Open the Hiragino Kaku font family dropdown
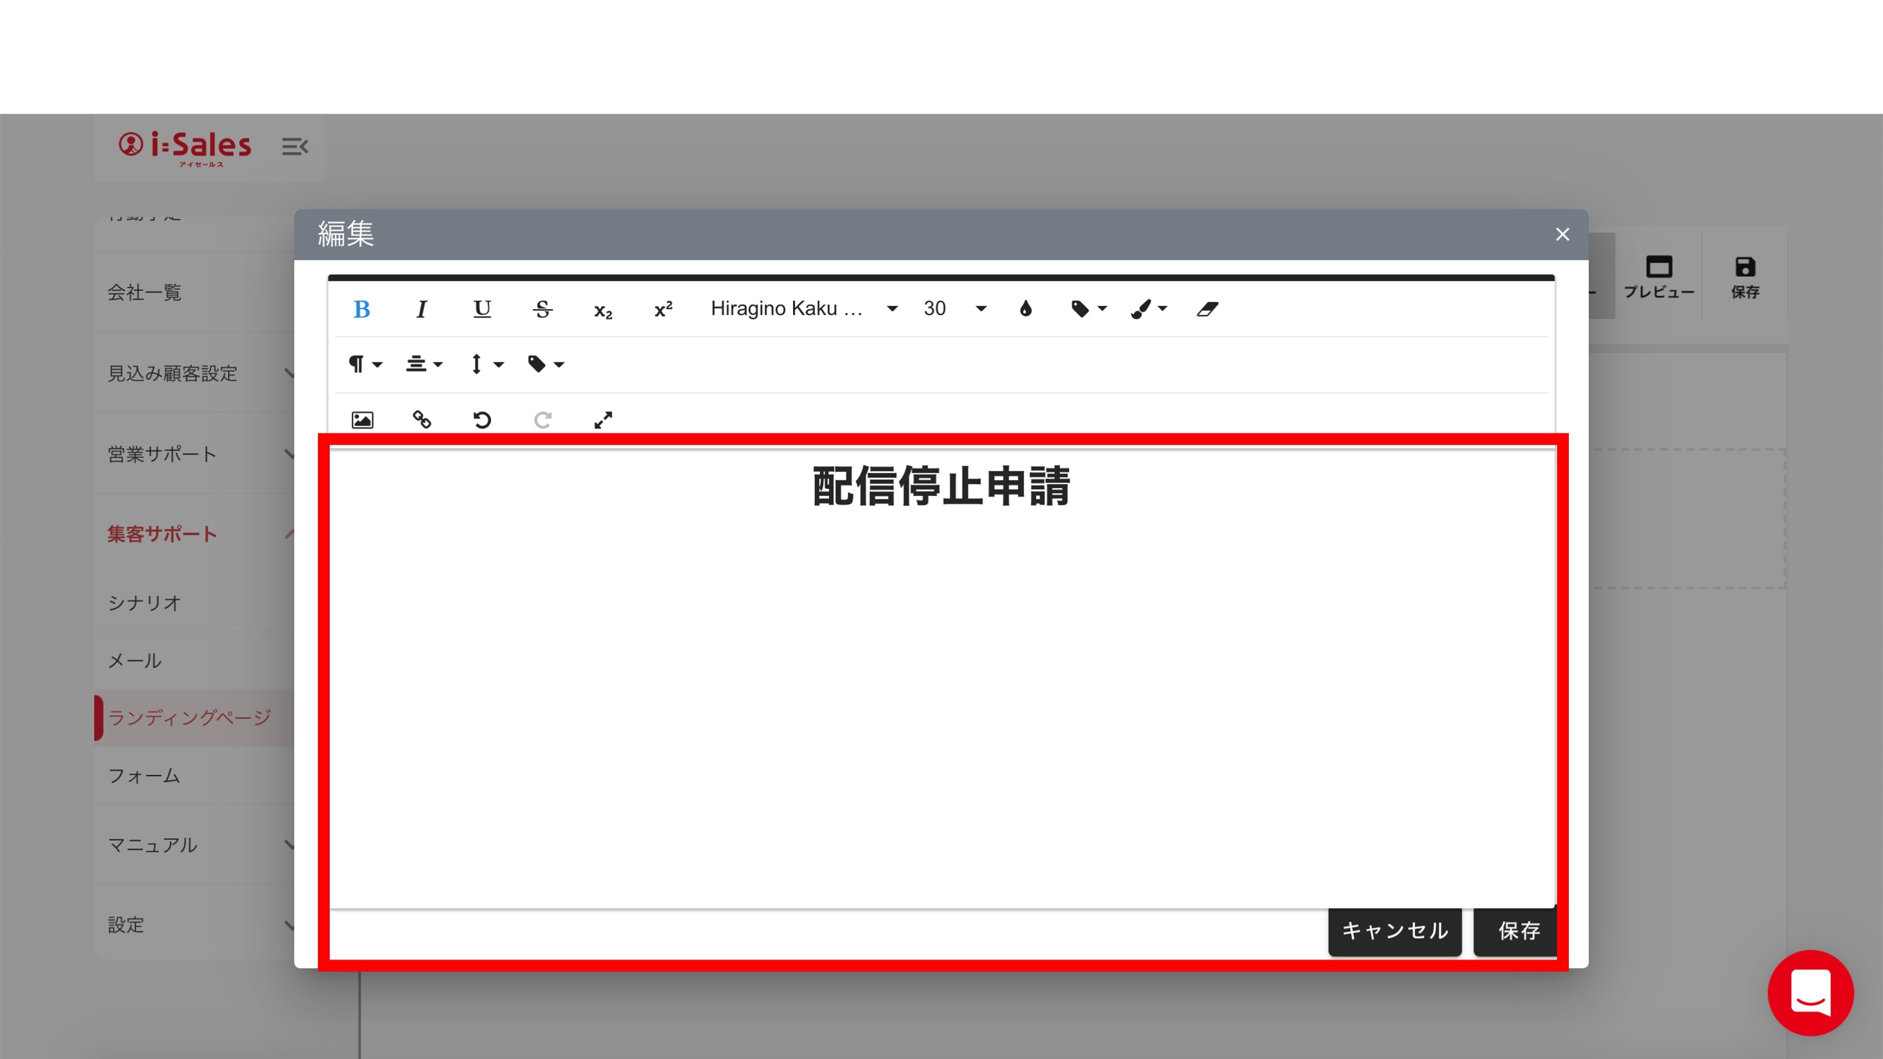The height and width of the screenshot is (1059, 1883). coord(803,309)
